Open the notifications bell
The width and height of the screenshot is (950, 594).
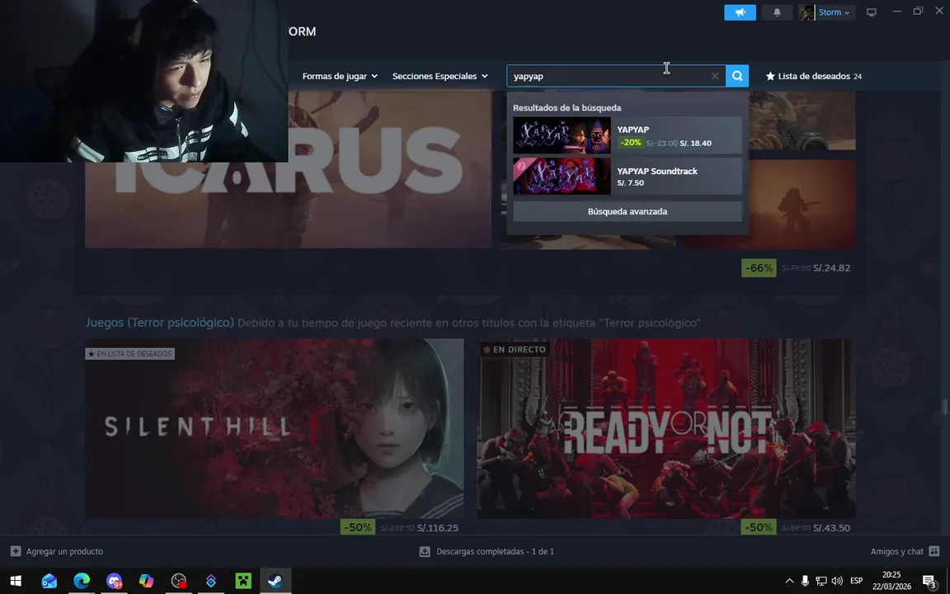pyautogui.click(x=777, y=12)
